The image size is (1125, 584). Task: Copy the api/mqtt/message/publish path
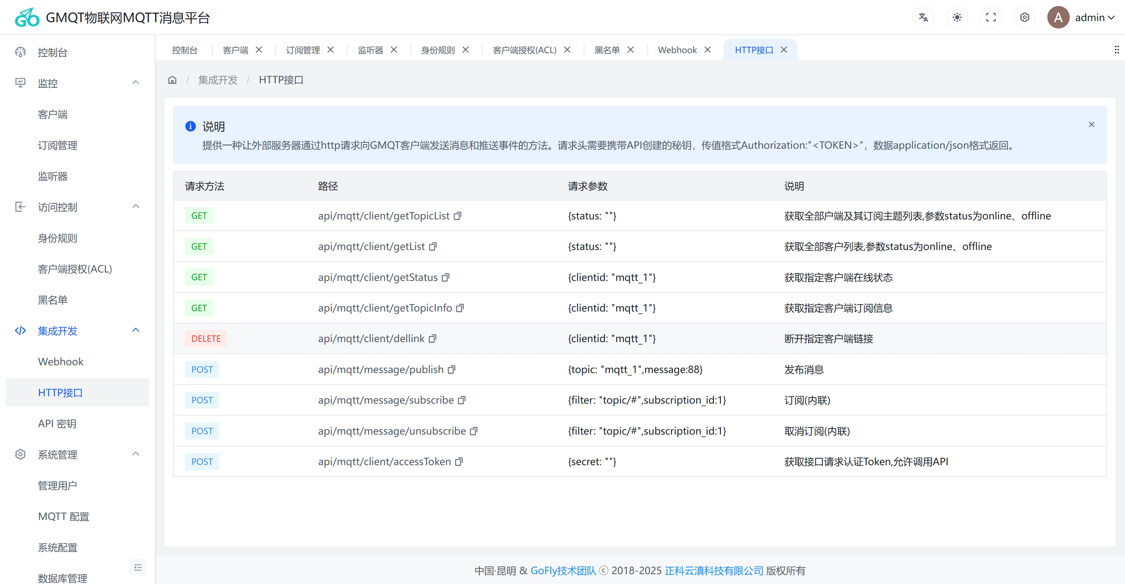coord(451,370)
